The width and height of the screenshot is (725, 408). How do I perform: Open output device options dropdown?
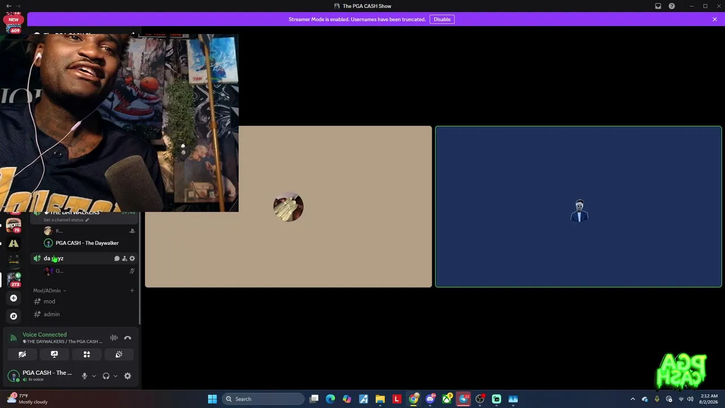click(x=116, y=376)
